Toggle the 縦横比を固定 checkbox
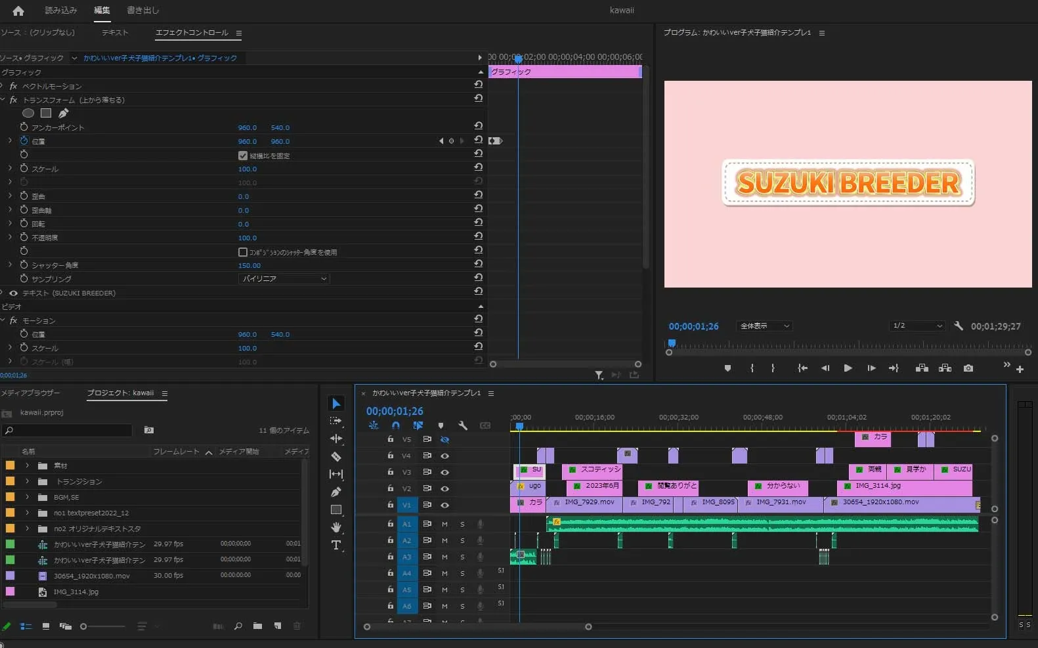1038x648 pixels. pos(243,156)
